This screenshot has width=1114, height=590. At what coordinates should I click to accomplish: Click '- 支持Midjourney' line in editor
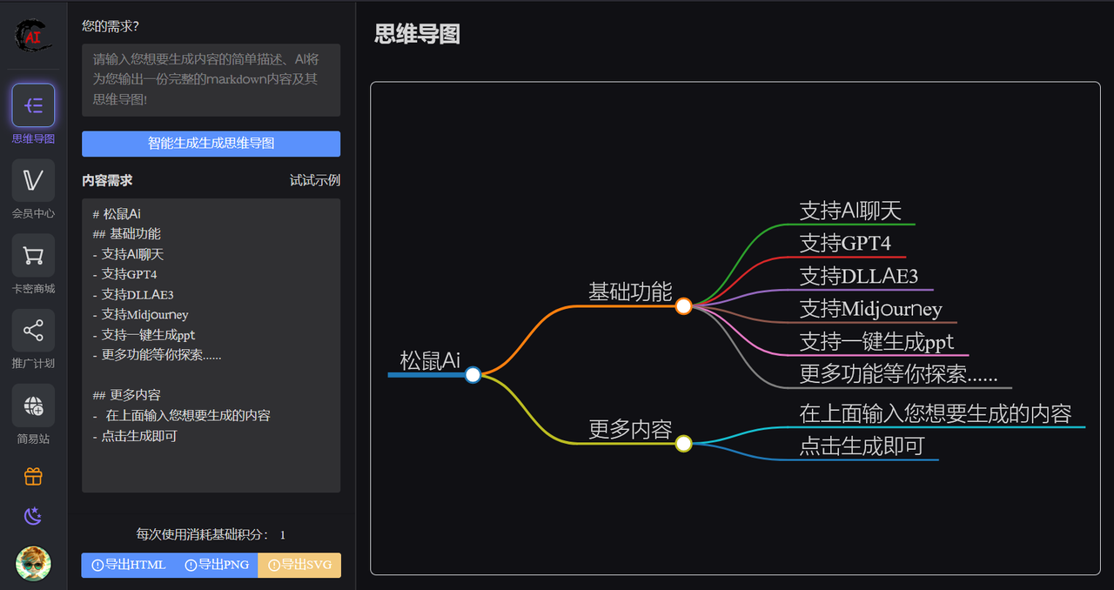140,314
